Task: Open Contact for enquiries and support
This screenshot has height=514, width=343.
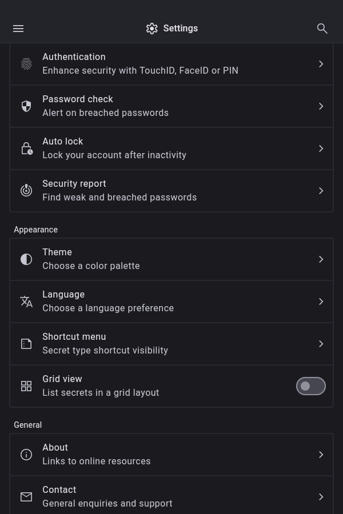Action: [171, 497]
